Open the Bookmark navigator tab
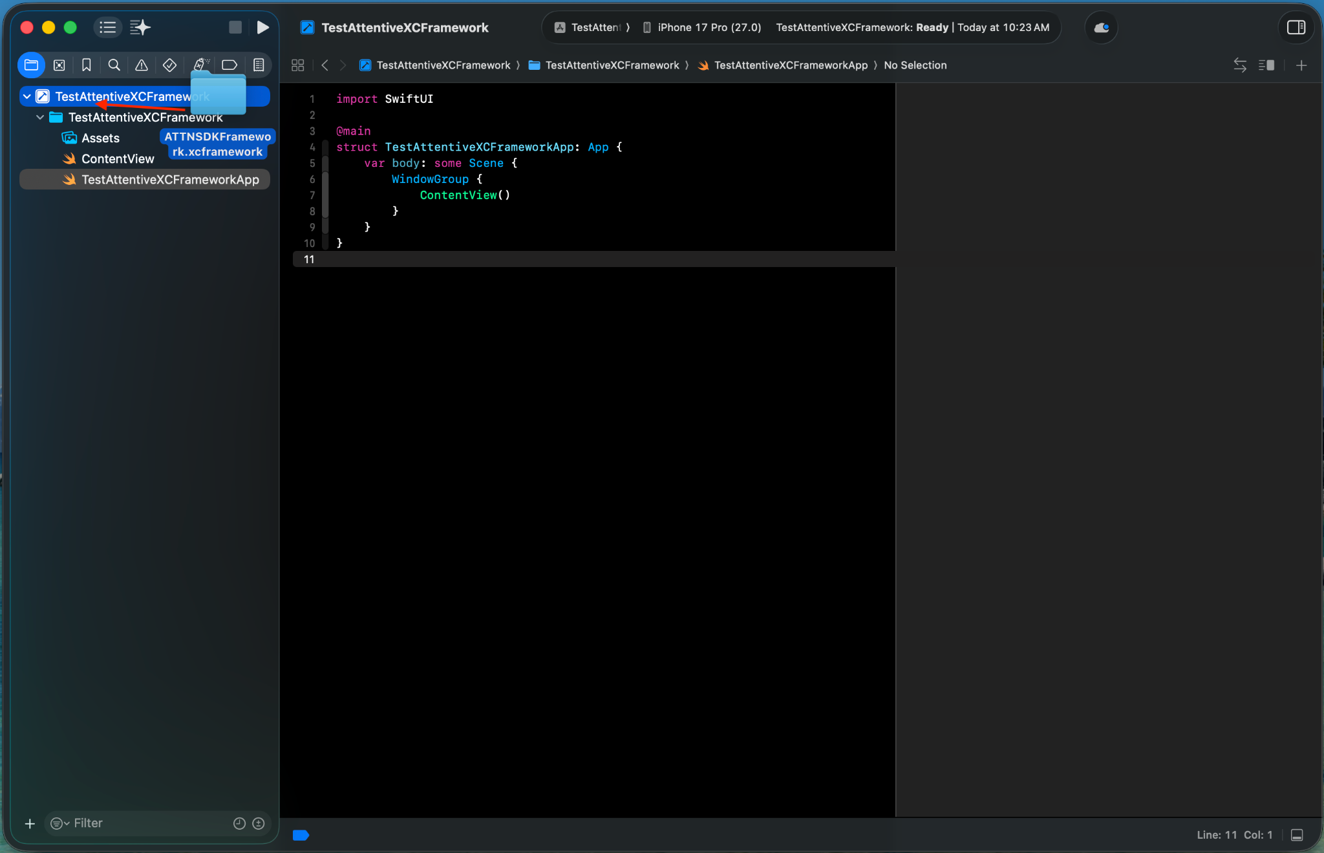The height and width of the screenshot is (853, 1324). point(86,65)
